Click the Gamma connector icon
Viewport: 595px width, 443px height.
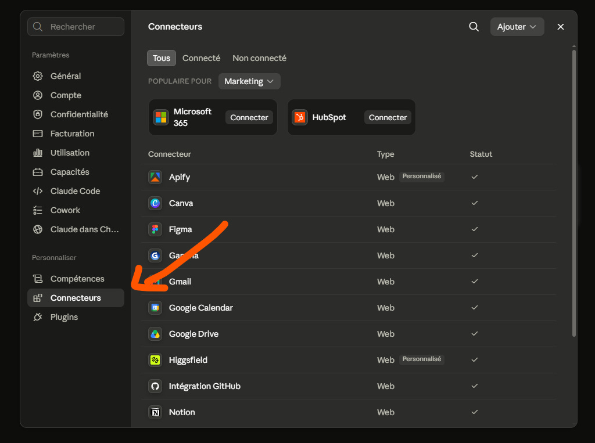(x=155, y=255)
